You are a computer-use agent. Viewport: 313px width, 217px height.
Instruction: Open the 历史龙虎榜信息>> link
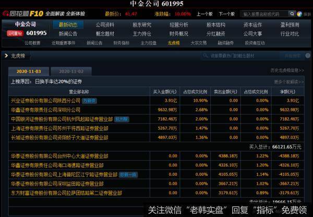(x=287, y=70)
